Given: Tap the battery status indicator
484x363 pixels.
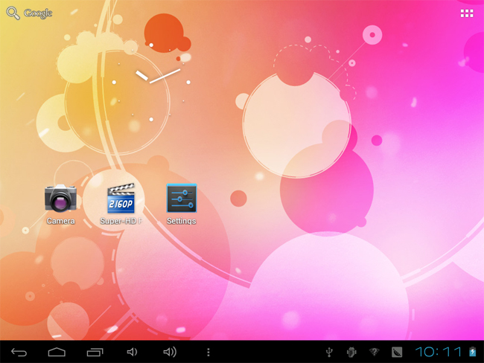Looking at the screenshot, I should pos(472,352).
